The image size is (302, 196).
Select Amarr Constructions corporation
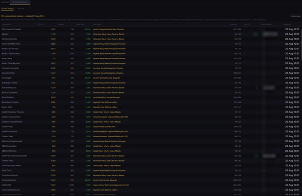[x=11, y=54]
